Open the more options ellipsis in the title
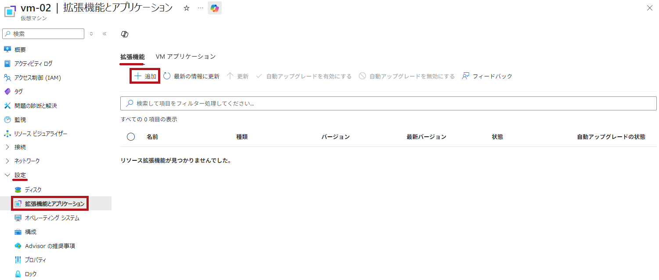The width and height of the screenshot is (659, 280). (x=201, y=8)
